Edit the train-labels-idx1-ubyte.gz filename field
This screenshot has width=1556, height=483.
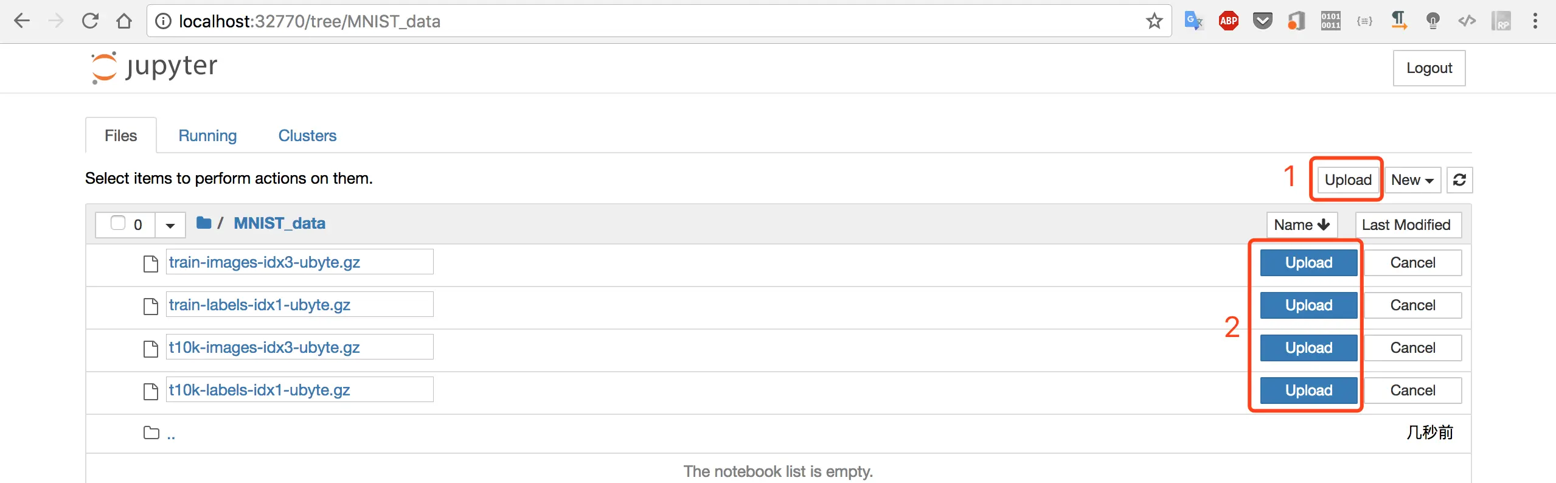tap(299, 305)
